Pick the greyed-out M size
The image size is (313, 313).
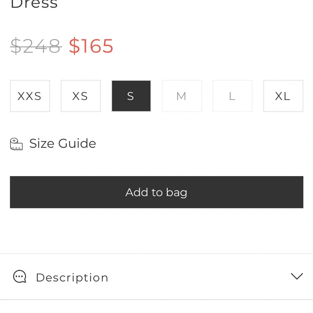[182, 96]
